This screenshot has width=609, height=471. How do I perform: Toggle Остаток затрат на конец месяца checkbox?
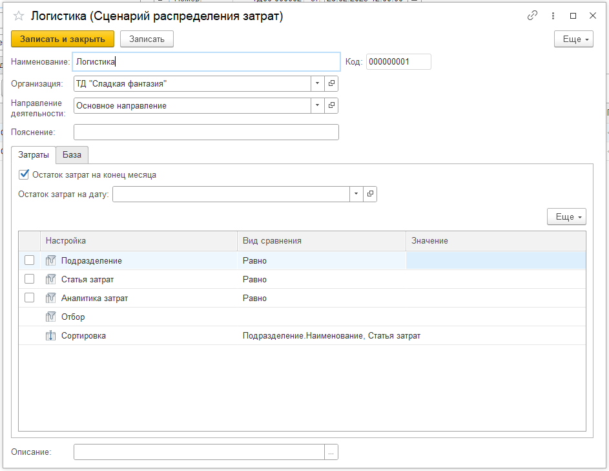pos(25,174)
